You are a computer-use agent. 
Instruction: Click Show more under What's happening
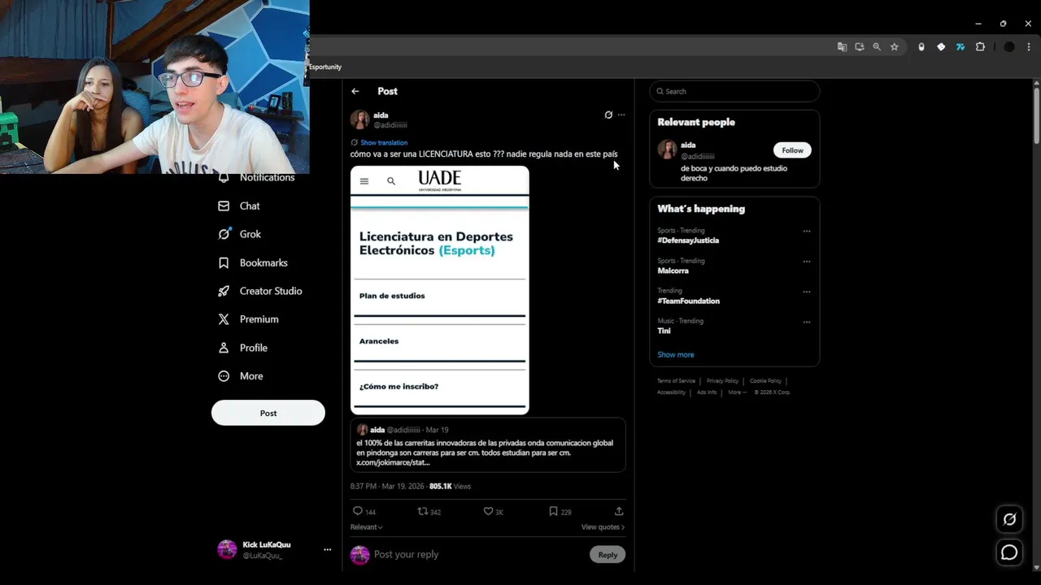[x=676, y=354]
